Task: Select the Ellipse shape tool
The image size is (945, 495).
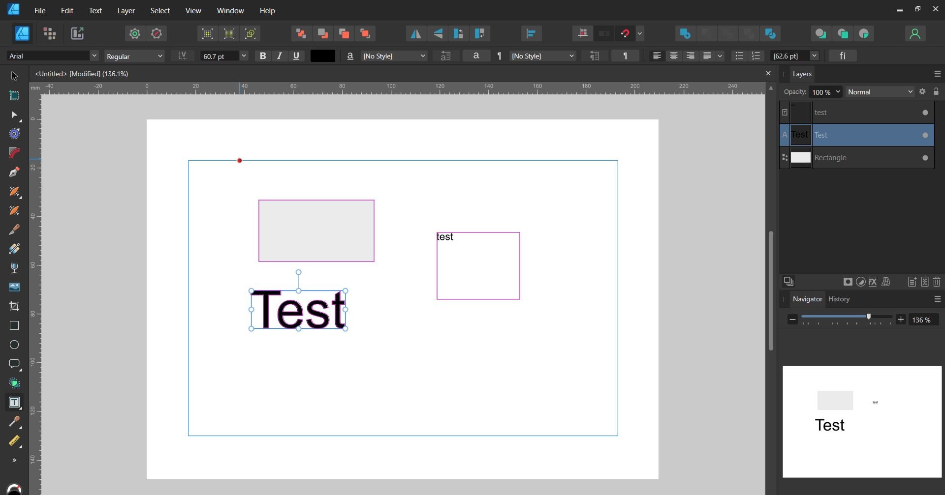Action: click(14, 345)
